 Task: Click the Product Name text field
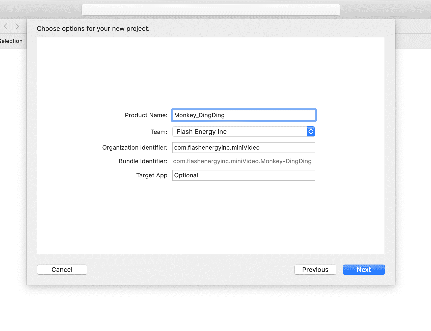tap(244, 115)
